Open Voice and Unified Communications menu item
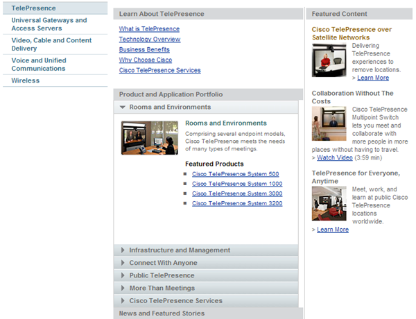The image size is (416, 319). tap(55, 64)
